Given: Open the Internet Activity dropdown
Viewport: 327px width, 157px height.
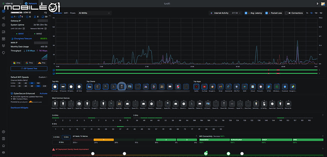Looking at the screenshot, I should (226, 13).
